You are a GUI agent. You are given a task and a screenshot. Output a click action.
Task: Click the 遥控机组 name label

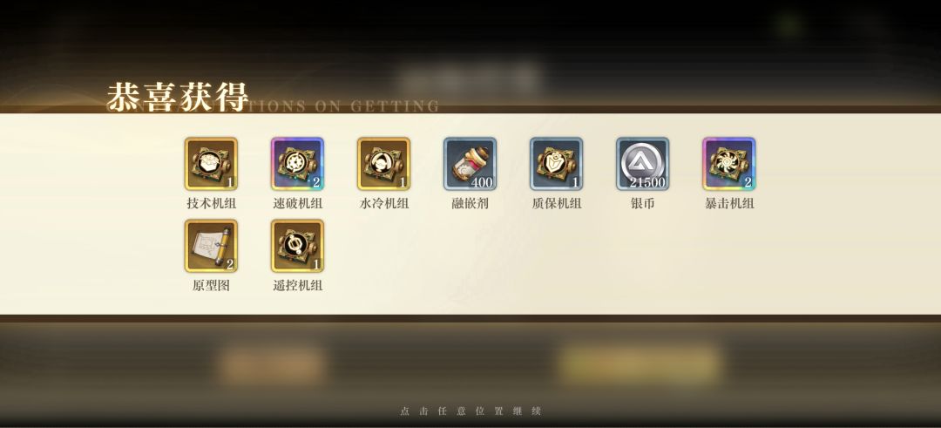298,286
